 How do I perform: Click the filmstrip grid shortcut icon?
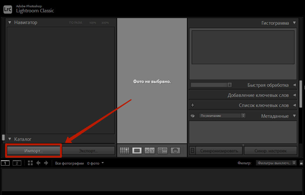click(30, 163)
